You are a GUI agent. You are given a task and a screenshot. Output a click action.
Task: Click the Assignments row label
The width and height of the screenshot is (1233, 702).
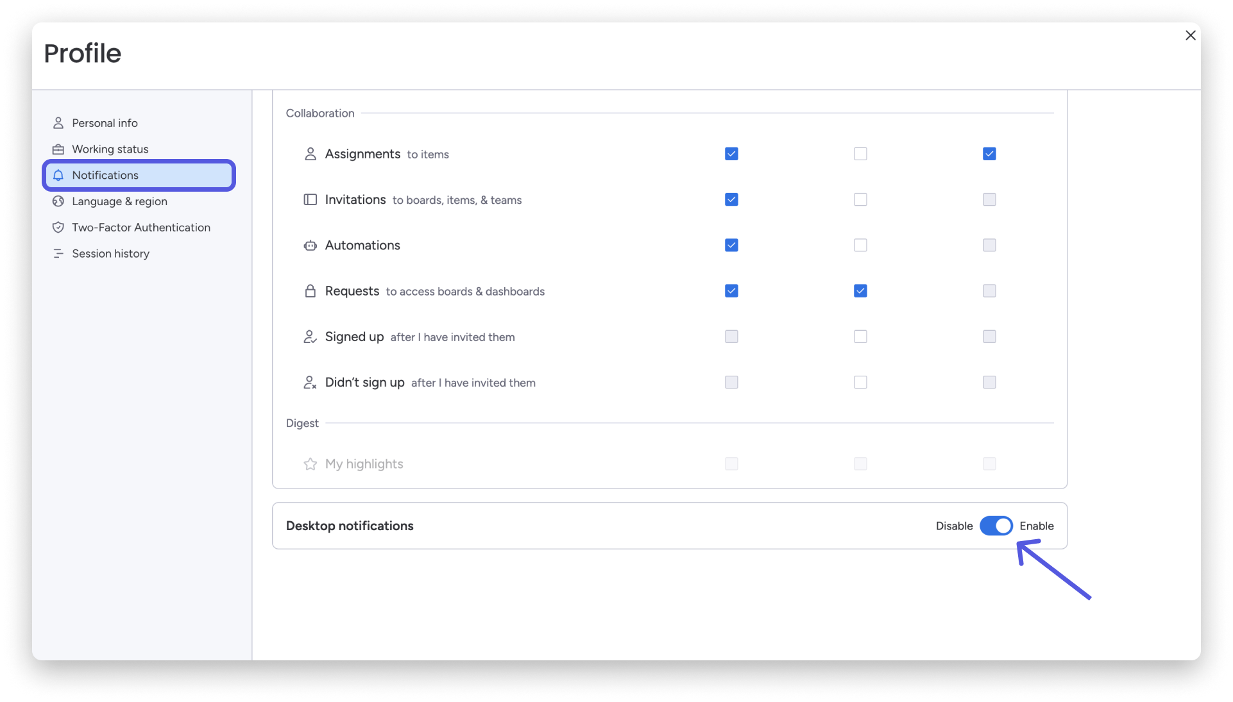pyautogui.click(x=362, y=154)
